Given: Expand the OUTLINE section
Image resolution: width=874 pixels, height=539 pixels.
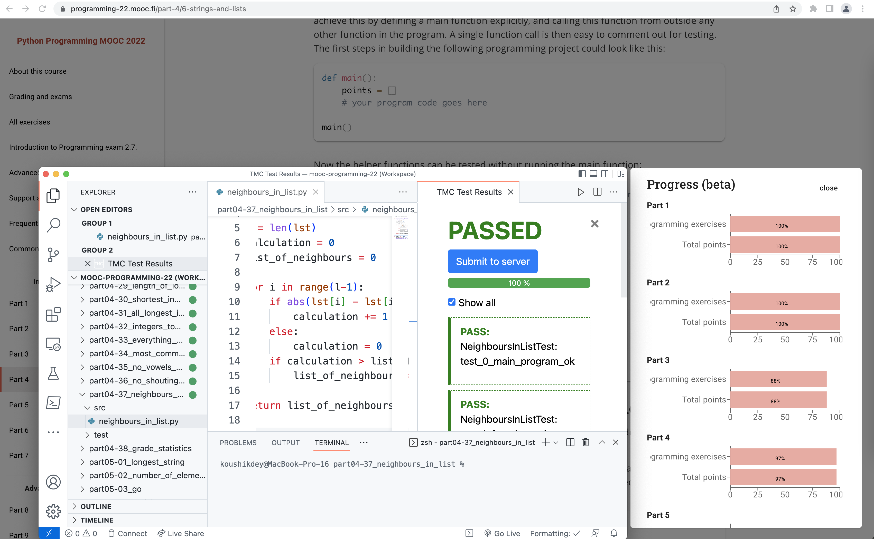Looking at the screenshot, I should click(96, 506).
